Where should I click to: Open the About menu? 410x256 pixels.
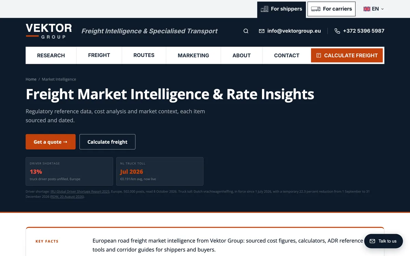(242, 55)
